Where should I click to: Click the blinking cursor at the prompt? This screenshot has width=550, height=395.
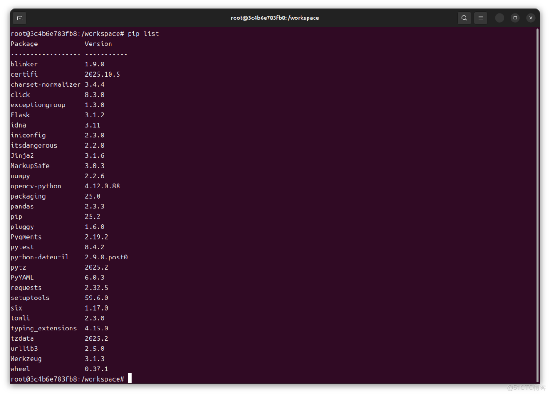(130, 378)
